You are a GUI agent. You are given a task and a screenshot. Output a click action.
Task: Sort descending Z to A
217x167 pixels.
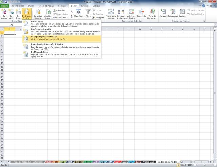point(72,16)
